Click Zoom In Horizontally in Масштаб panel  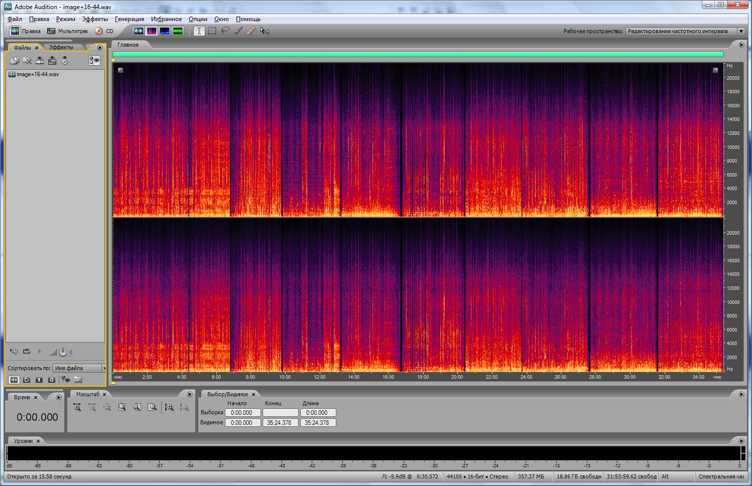pyautogui.click(x=77, y=407)
